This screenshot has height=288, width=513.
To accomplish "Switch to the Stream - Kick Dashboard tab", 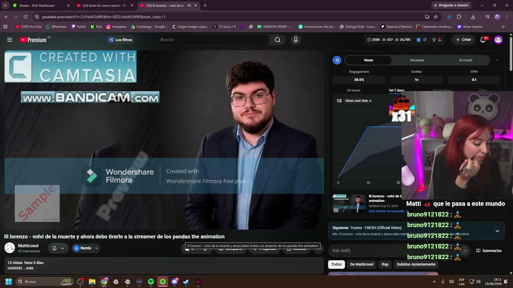I will point(40,6).
